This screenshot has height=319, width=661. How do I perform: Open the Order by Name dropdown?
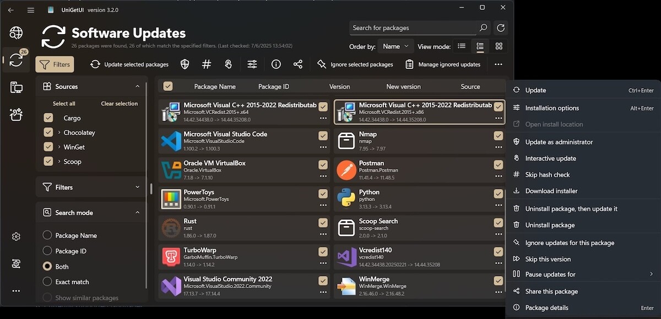pos(397,47)
